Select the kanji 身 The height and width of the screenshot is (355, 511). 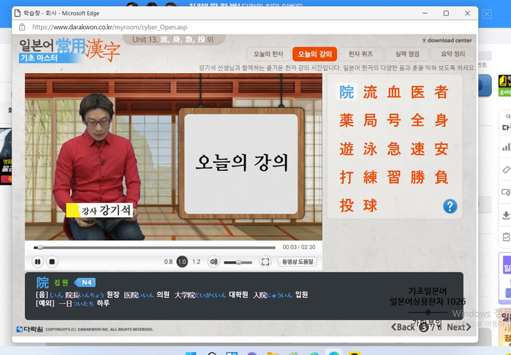coord(441,121)
